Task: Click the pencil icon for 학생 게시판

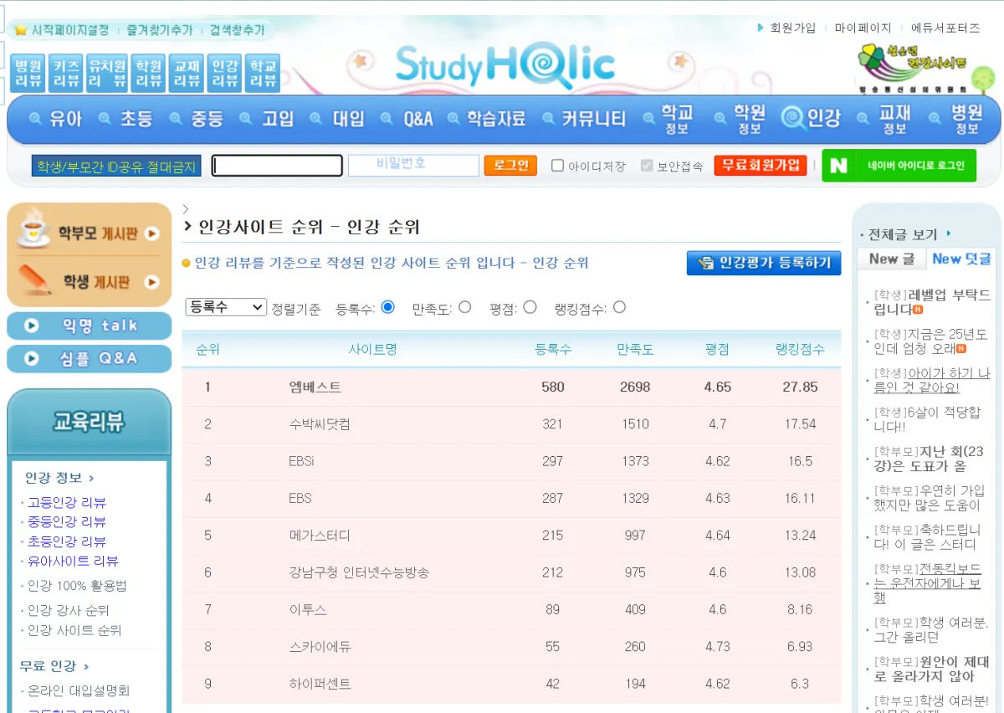Action: point(35,279)
